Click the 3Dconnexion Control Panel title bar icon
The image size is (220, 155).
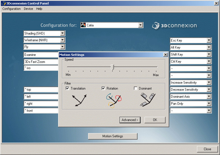click(3, 3)
